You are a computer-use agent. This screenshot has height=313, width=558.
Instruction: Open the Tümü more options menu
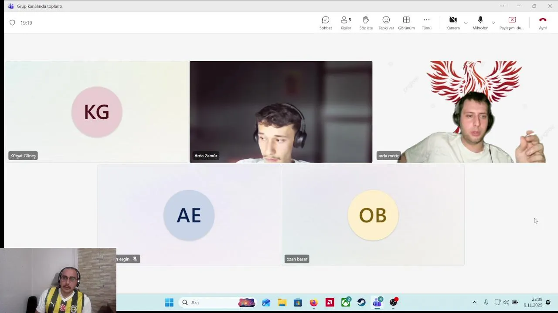coord(426,23)
